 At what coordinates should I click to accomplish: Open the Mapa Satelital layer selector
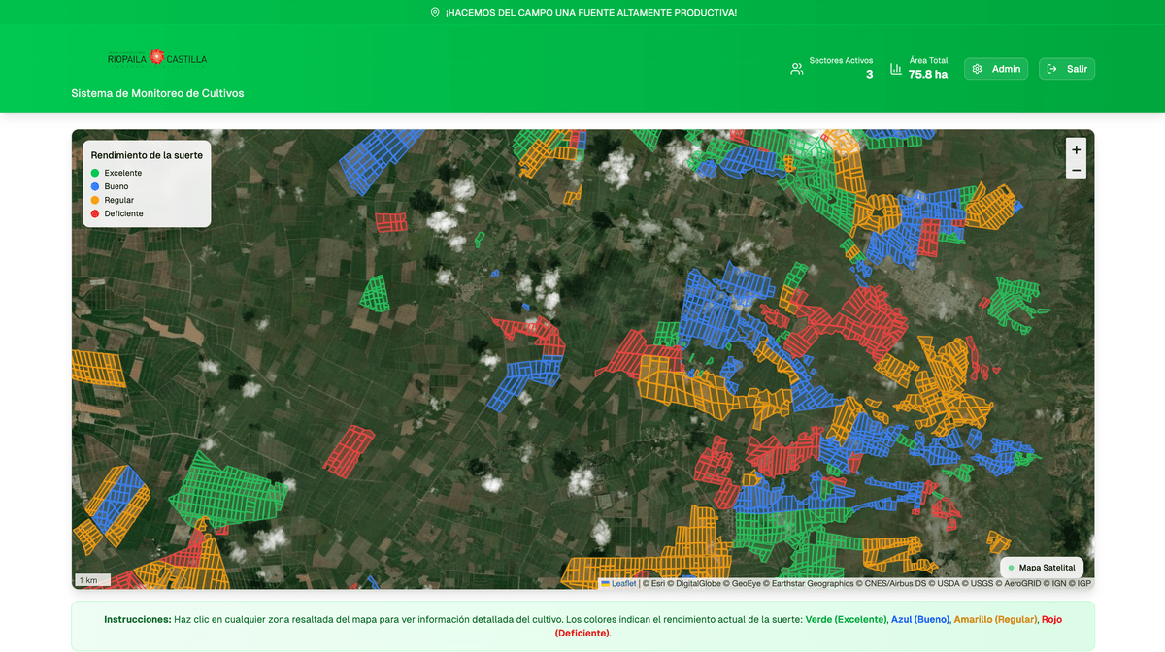click(1041, 567)
